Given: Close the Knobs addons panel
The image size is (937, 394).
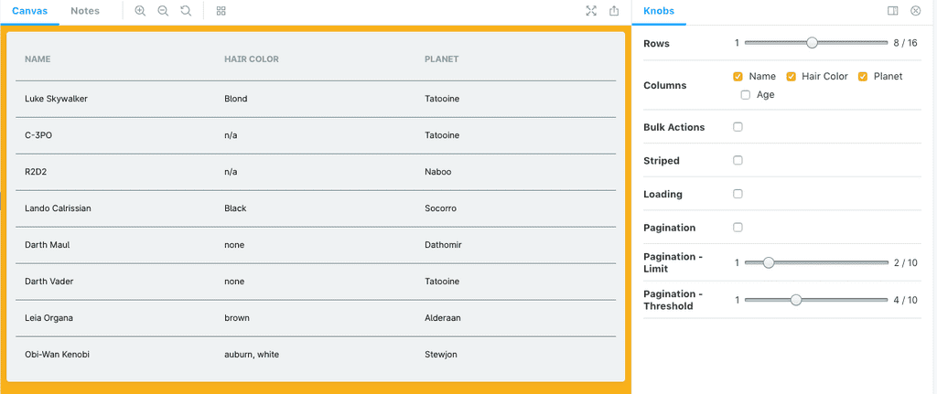Looking at the screenshot, I should tap(915, 11).
